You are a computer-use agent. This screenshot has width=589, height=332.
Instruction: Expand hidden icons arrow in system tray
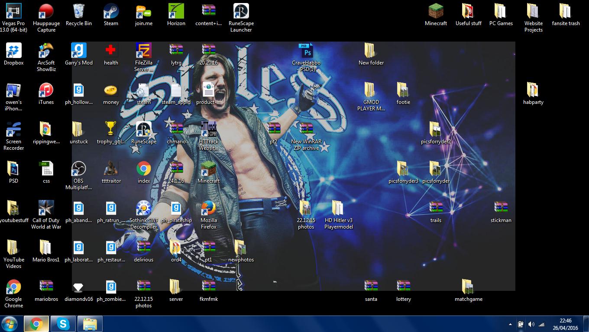[x=510, y=324]
